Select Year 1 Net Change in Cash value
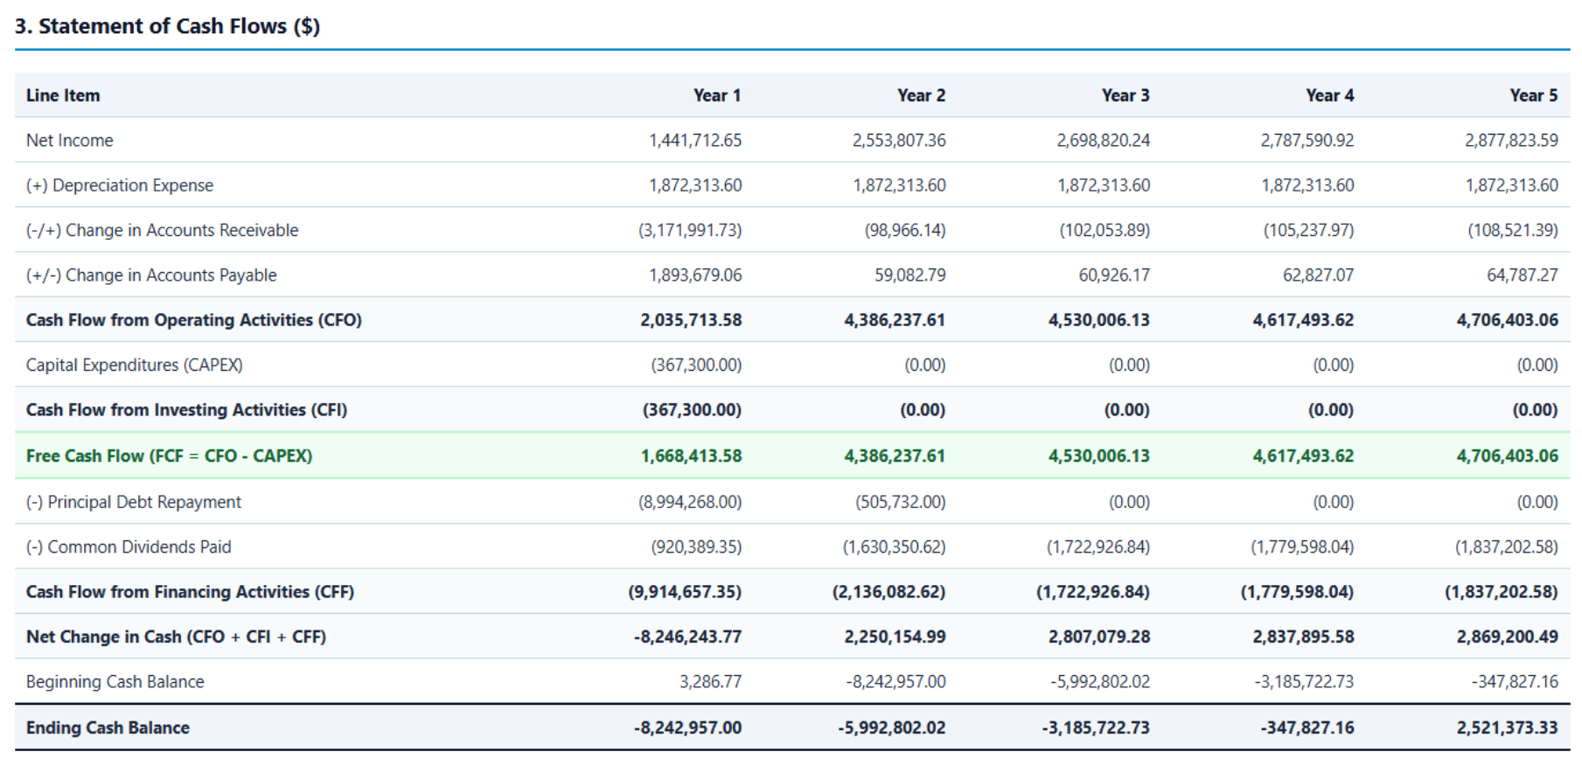The width and height of the screenshot is (1582, 766). click(x=687, y=637)
